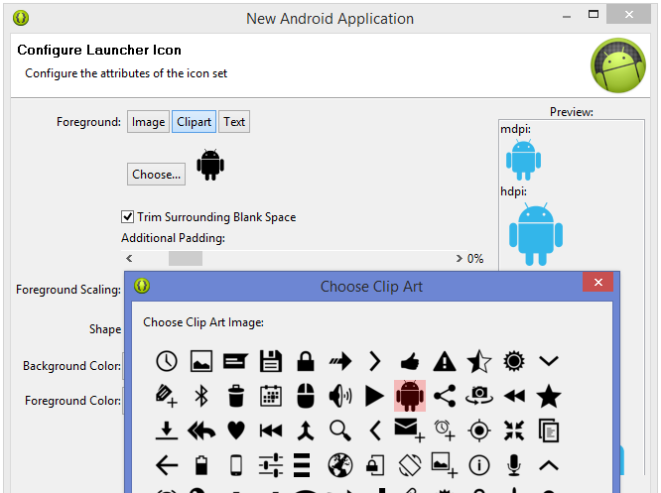
Task: Pick the highlighted Android robot clip art
Action: [410, 396]
